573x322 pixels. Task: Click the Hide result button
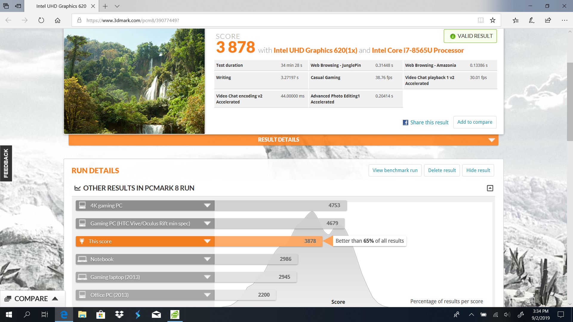(x=478, y=170)
